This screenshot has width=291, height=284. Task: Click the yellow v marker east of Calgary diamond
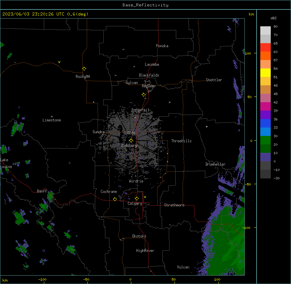pos(145,197)
